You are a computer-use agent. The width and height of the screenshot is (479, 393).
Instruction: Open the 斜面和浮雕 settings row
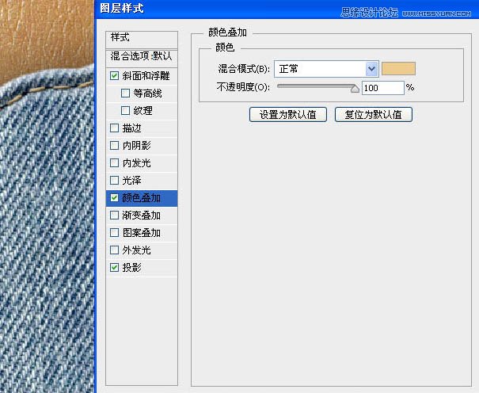[146, 76]
